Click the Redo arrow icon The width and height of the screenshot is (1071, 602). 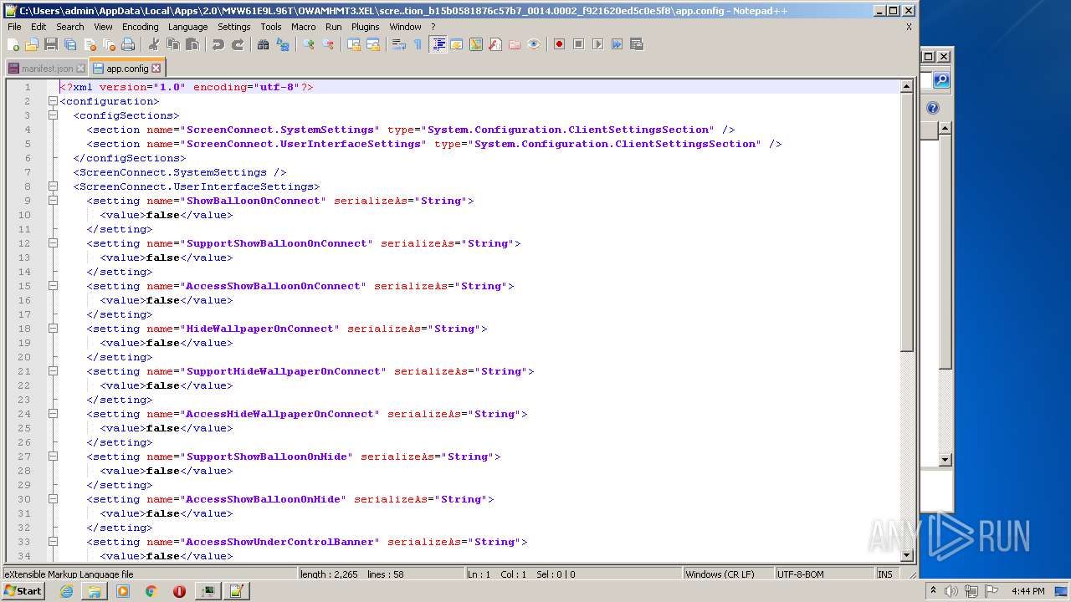coord(238,44)
